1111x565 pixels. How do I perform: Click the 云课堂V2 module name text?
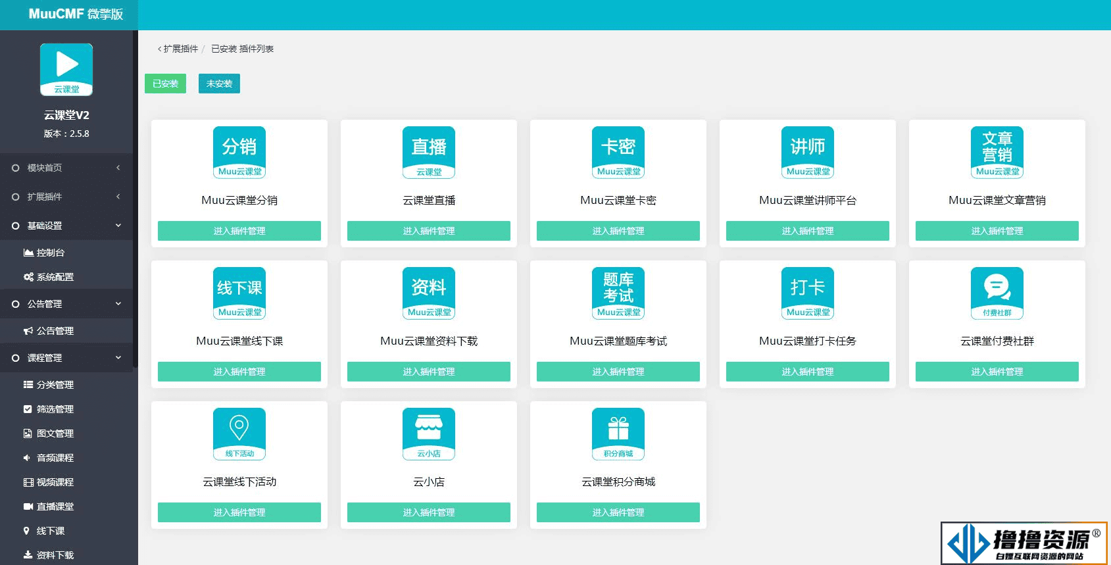[x=66, y=115]
